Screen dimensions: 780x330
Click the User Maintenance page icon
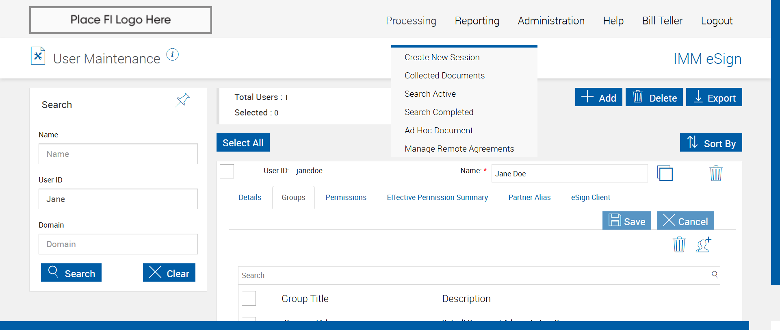pos(38,56)
